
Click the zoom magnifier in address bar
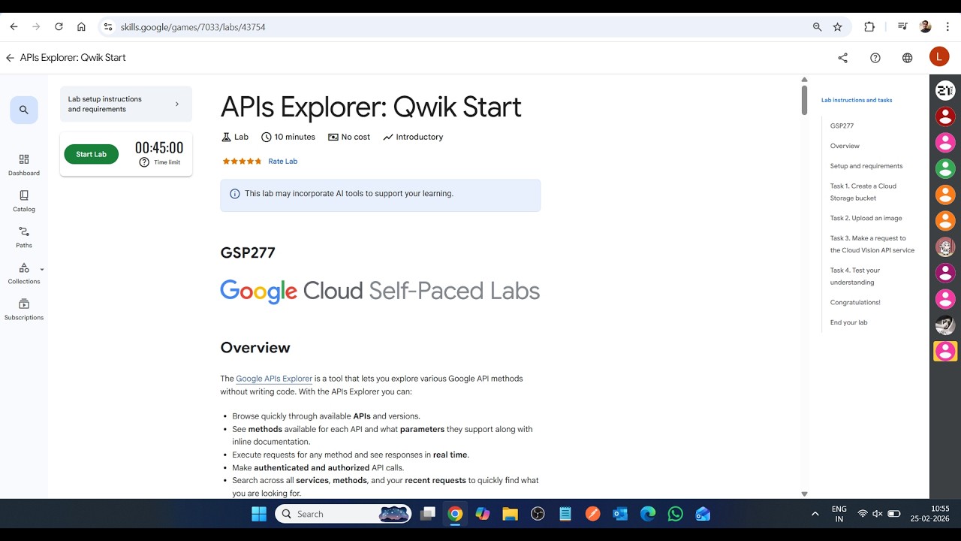[x=817, y=27]
